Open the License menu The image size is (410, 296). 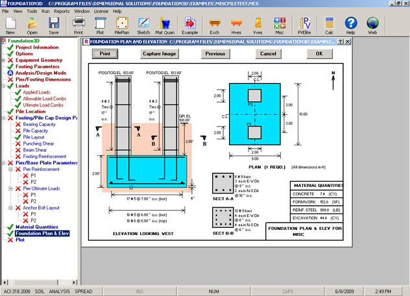pyautogui.click(x=101, y=11)
